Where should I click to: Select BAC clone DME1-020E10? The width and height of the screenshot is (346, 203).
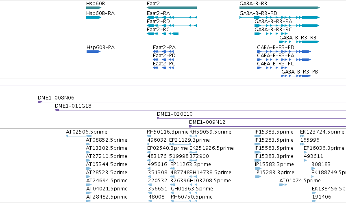tap(251, 119)
